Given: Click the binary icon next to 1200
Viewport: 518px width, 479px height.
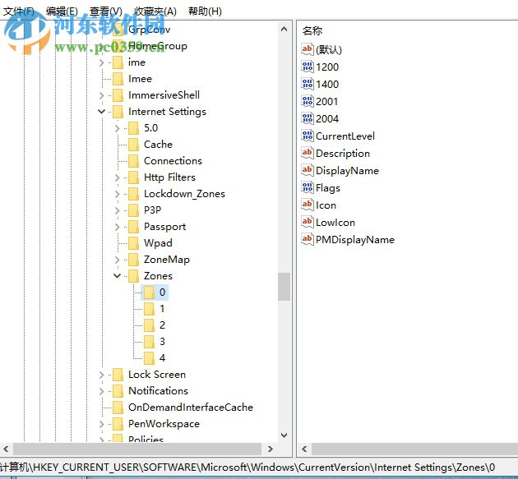Looking at the screenshot, I should pyautogui.click(x=308, y=67).
